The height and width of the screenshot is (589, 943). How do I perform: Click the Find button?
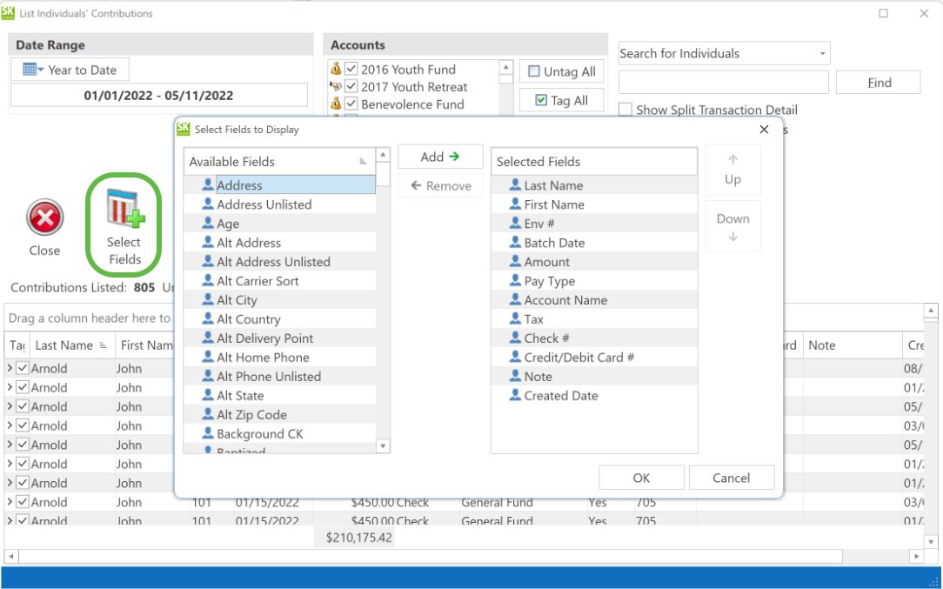pos(879,82)
